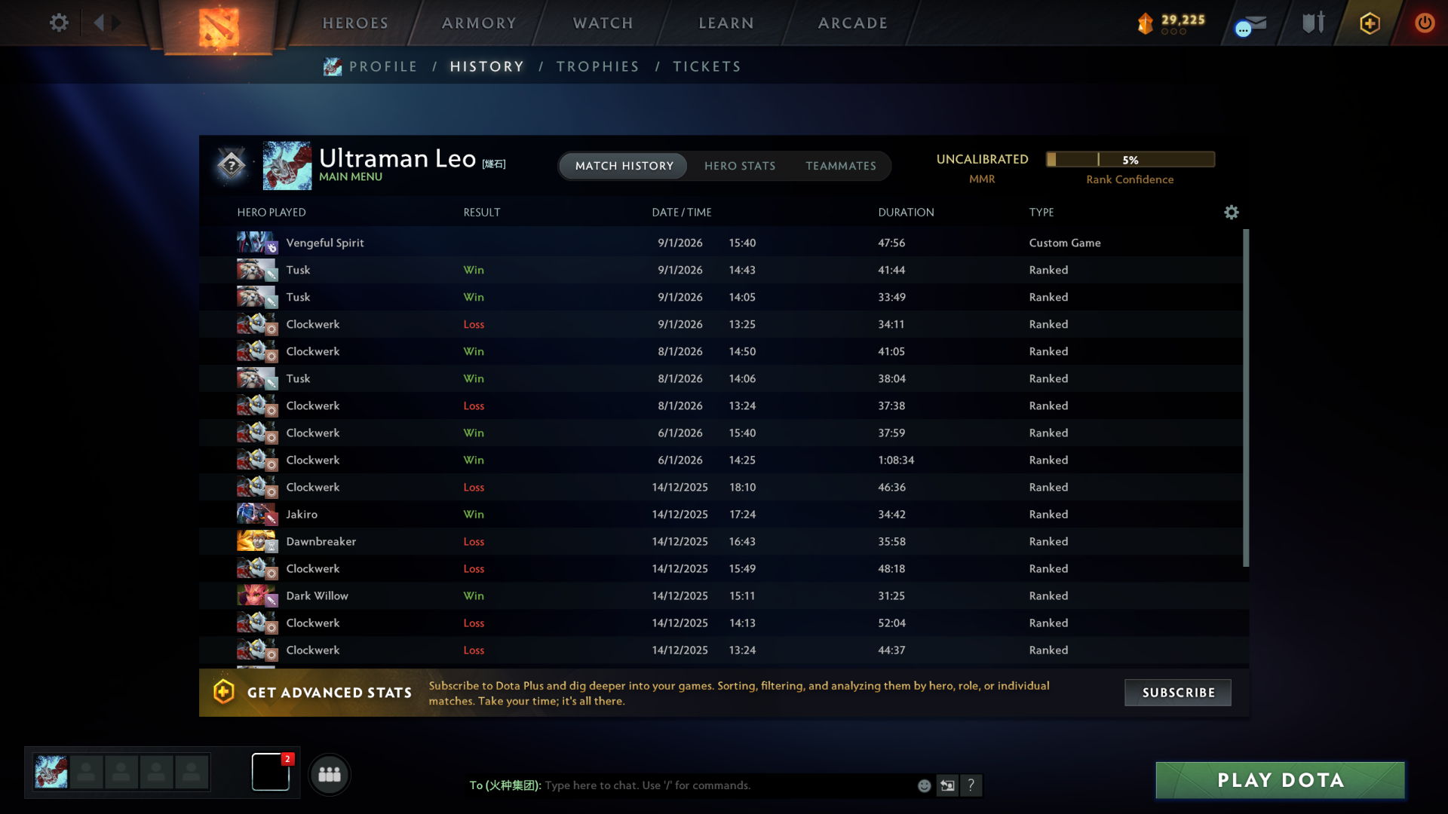Open the LEARN menu

coord(726,23)
